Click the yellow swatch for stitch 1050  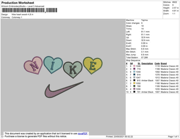pos(134,83)
